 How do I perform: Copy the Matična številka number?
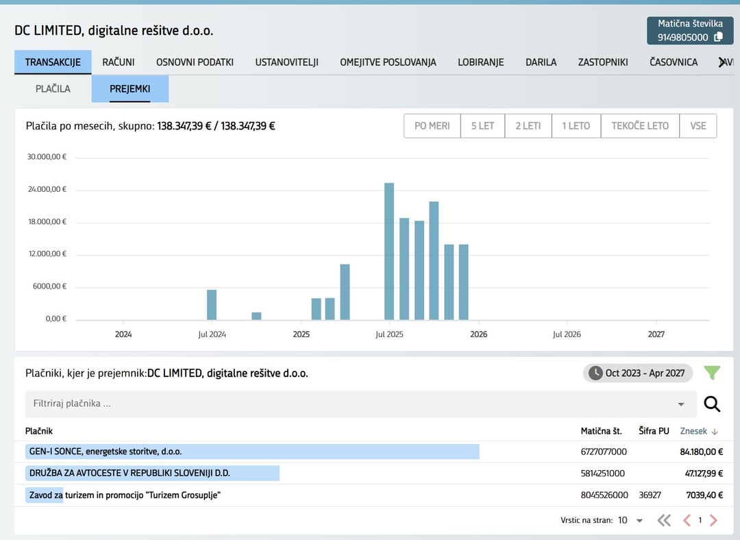[x=718, y=38]
